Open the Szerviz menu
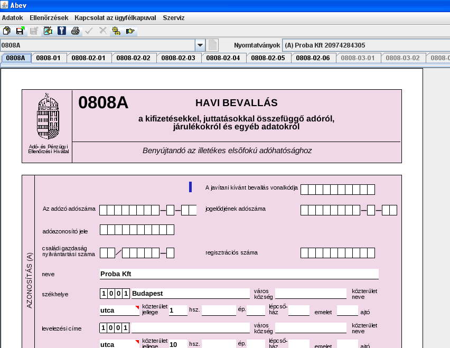This screenshot has height=348, width=450. 174,18
